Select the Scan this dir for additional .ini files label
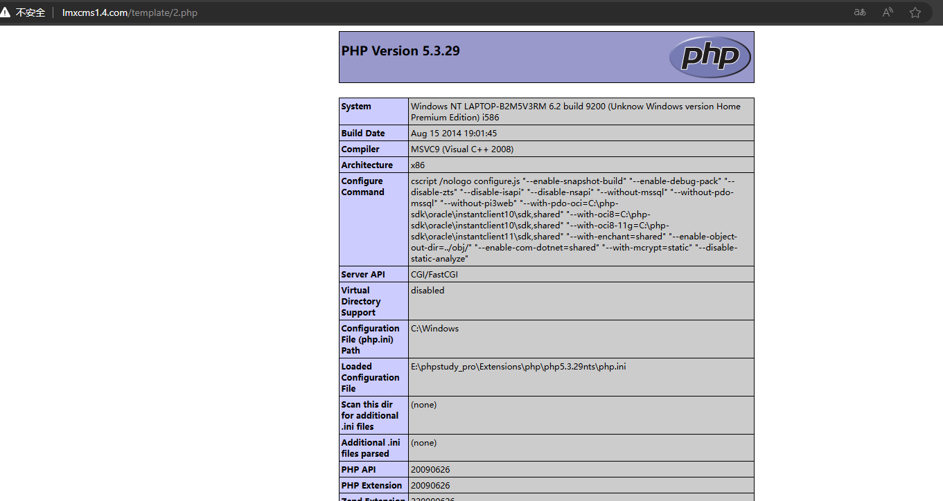Viewport: 943px width, 501px height. [x=370, y=416]
